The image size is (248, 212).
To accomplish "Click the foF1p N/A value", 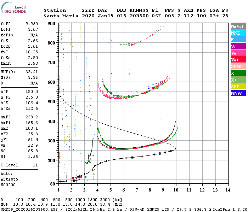I will pos(34,35).
